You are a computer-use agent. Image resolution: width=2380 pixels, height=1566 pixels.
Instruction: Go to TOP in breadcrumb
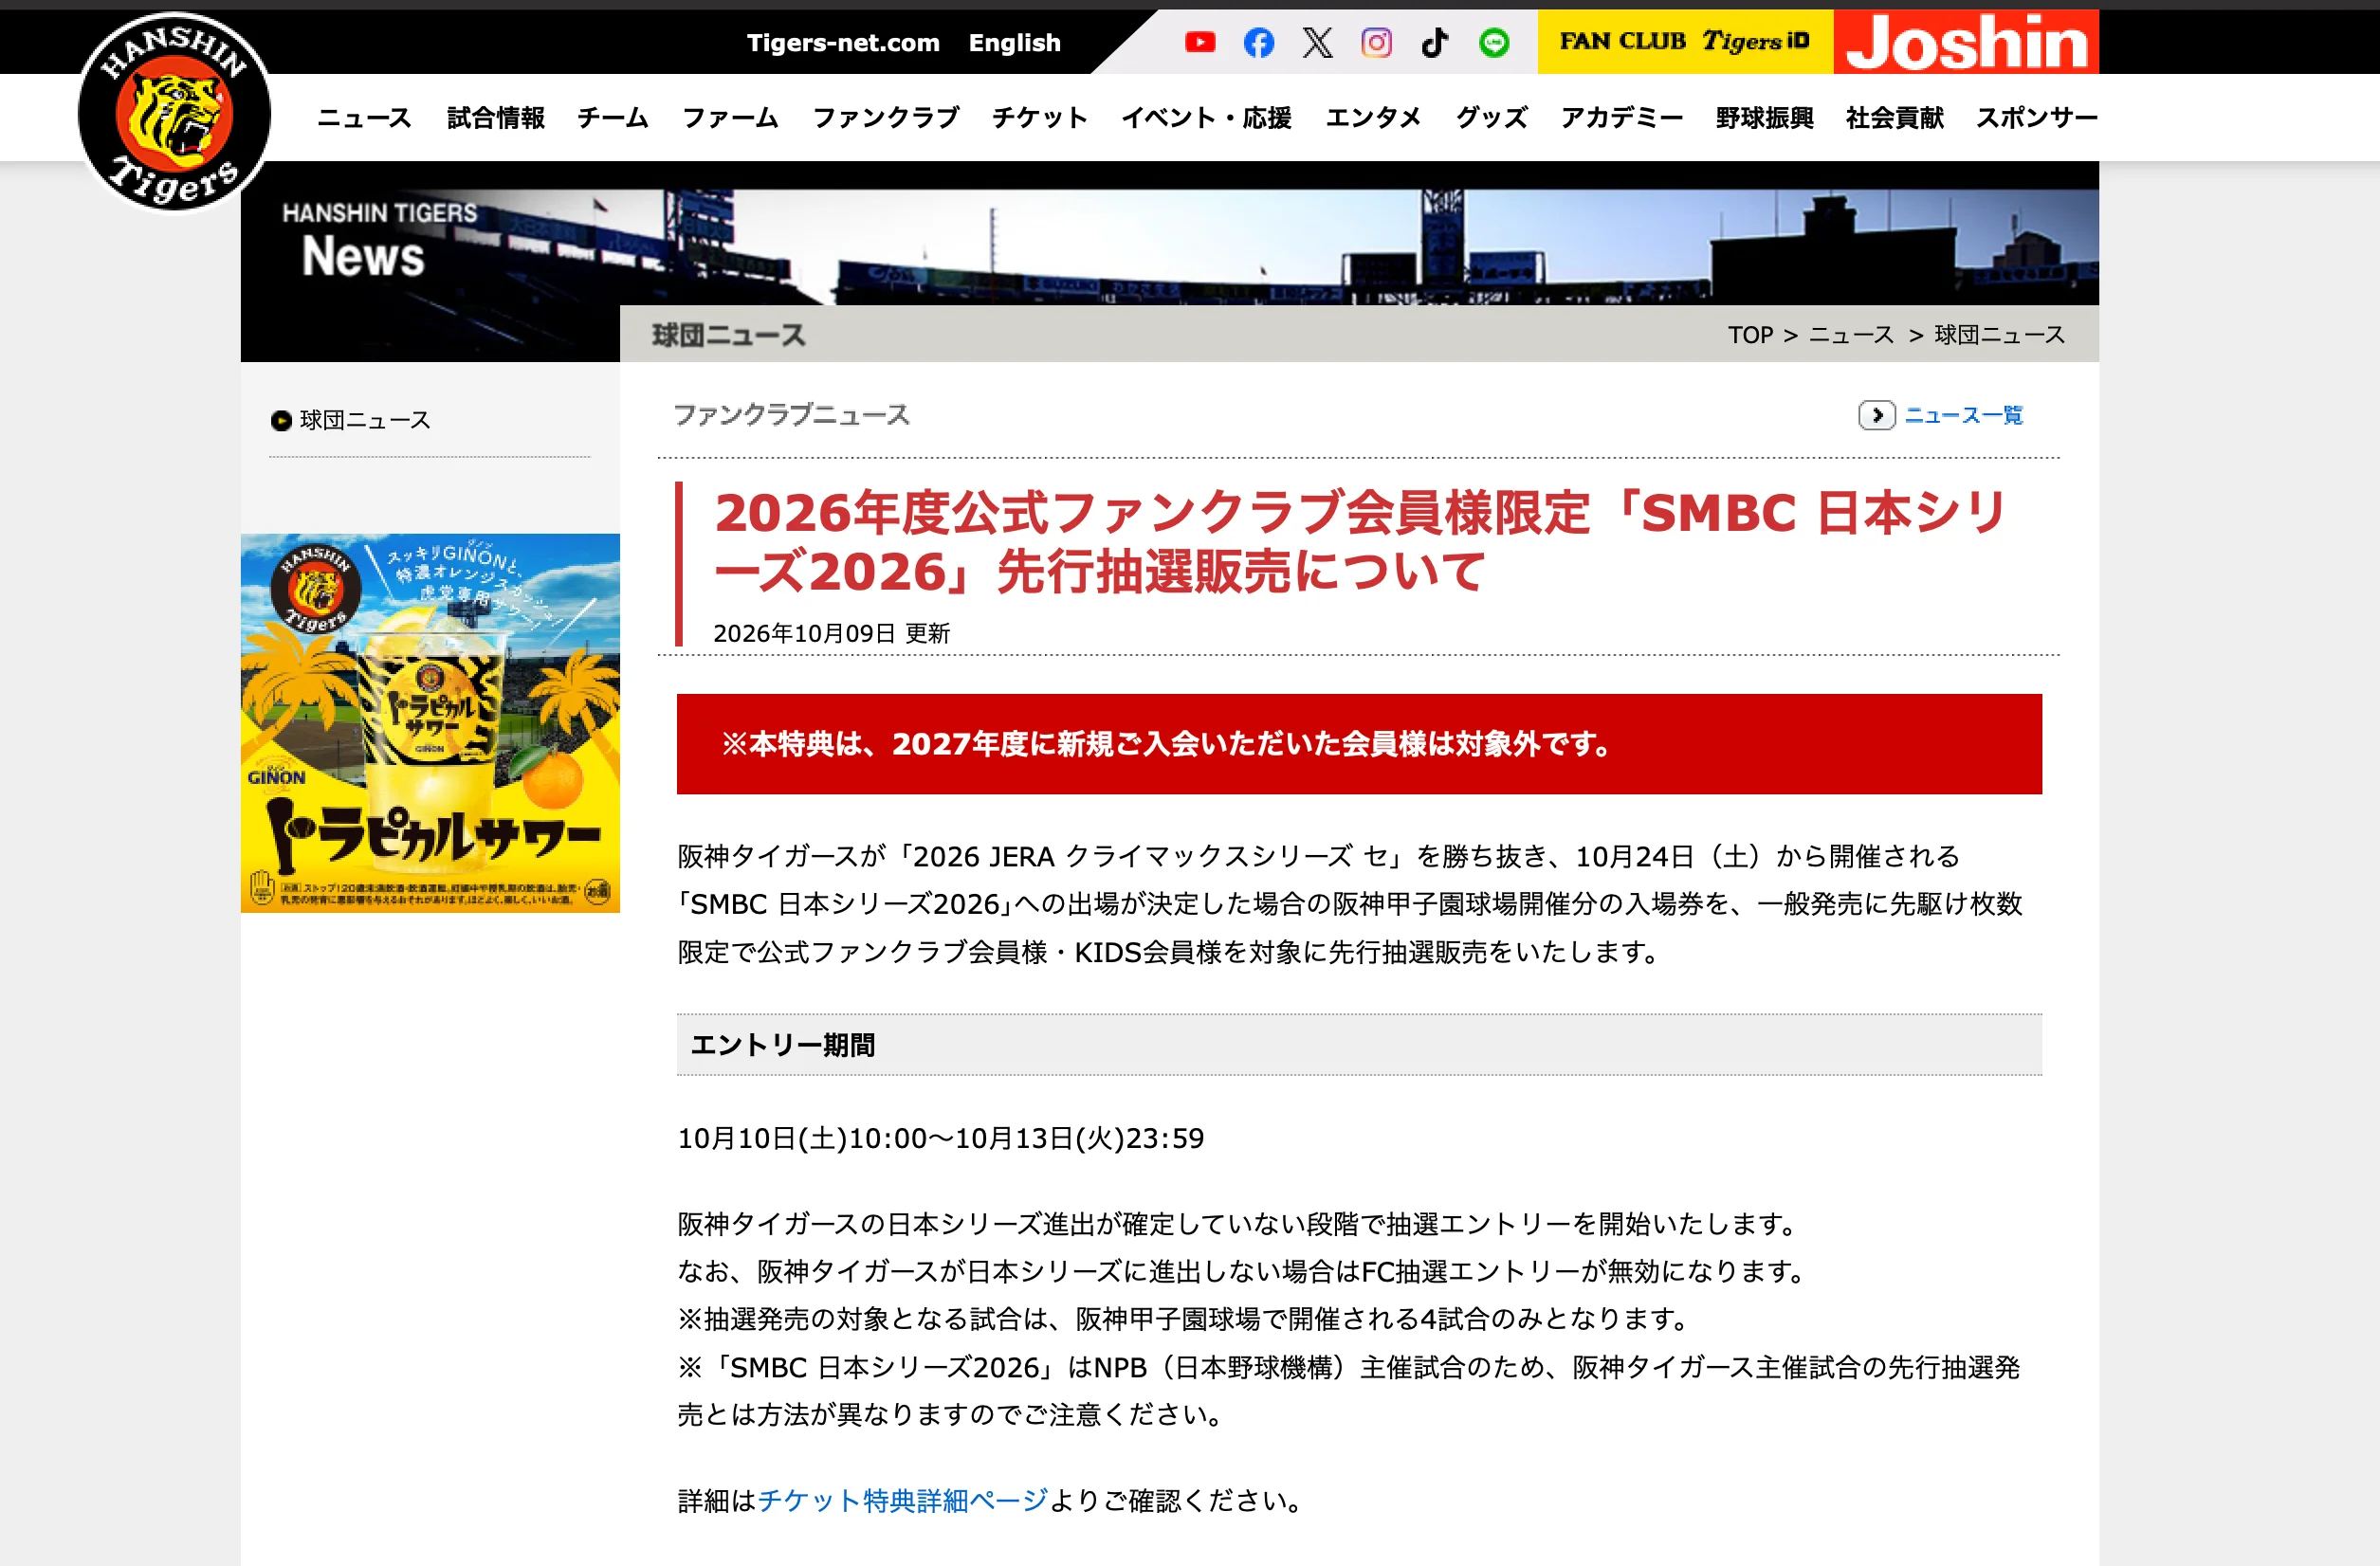tap(1750, 335)
